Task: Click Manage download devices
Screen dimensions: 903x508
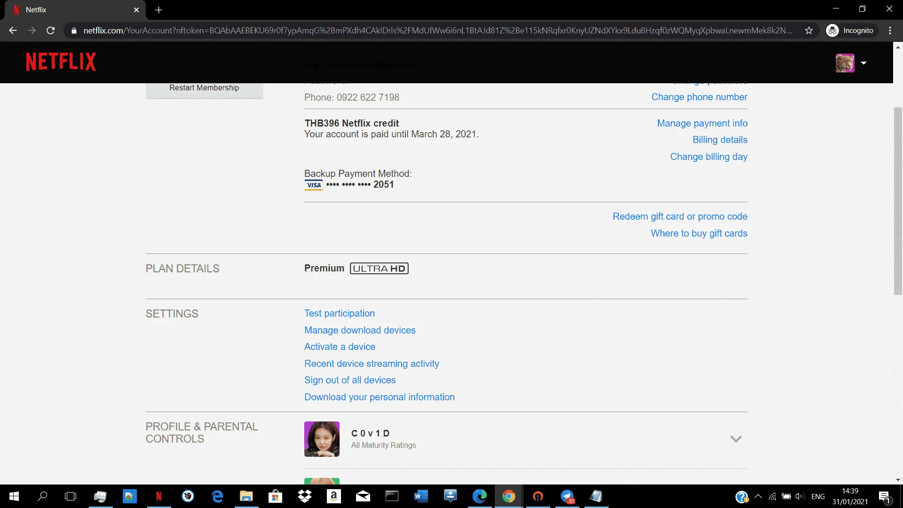Action: pos(360,330)
